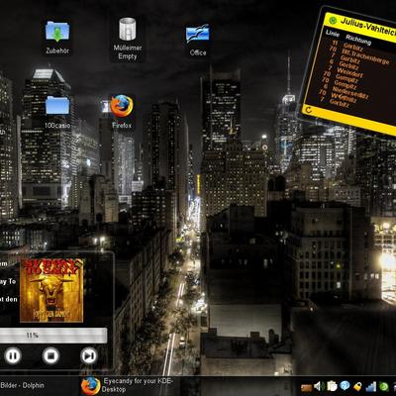This screenshot has width=396, height=396.
Task: Open the clipboard tray icon
Action: (x=332, y=386)
